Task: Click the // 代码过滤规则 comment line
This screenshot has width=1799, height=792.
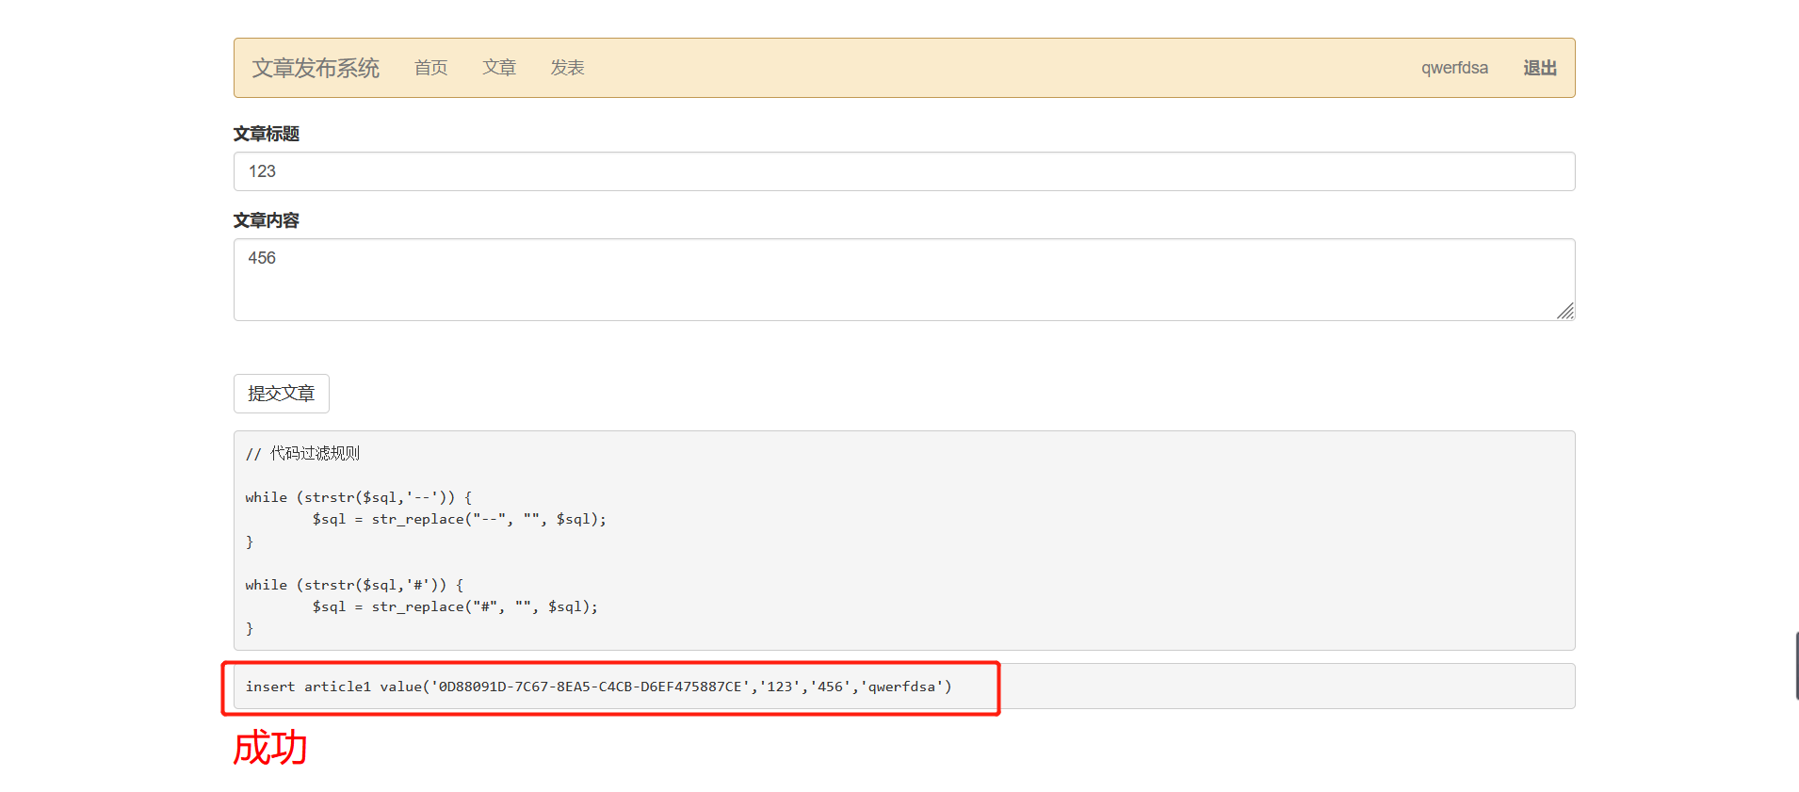Action: (302, 454)
